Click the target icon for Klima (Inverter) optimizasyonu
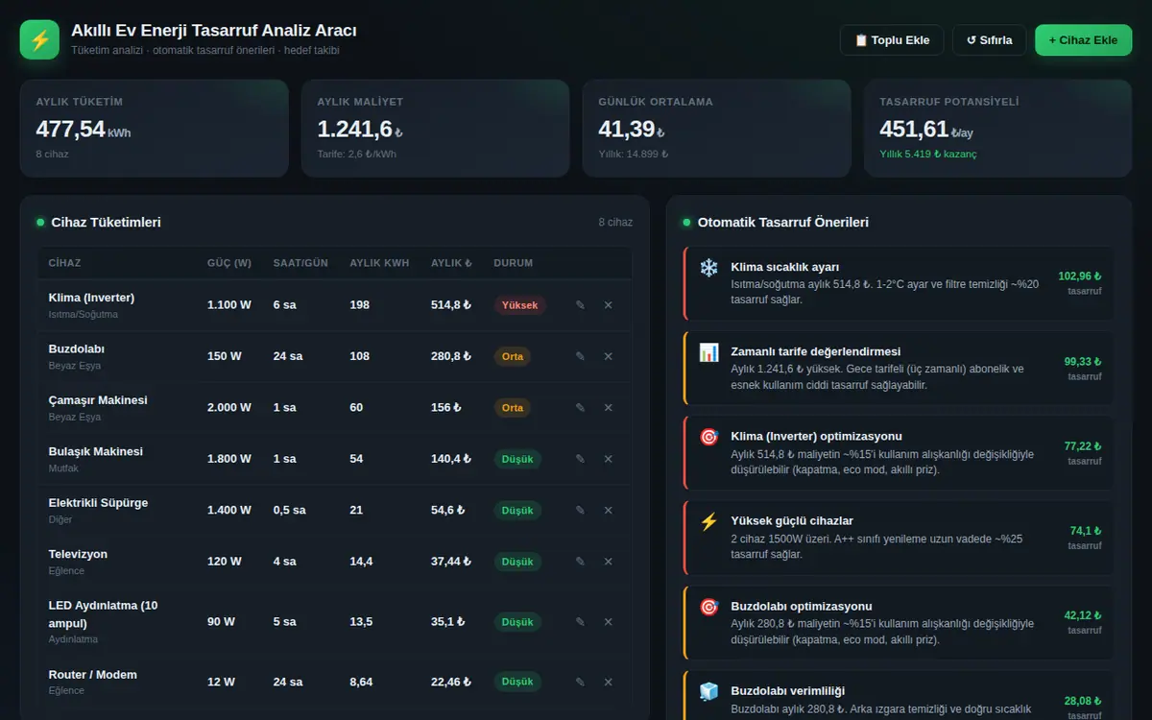Screen dimensions: 1152x720 tap(708, 437)
